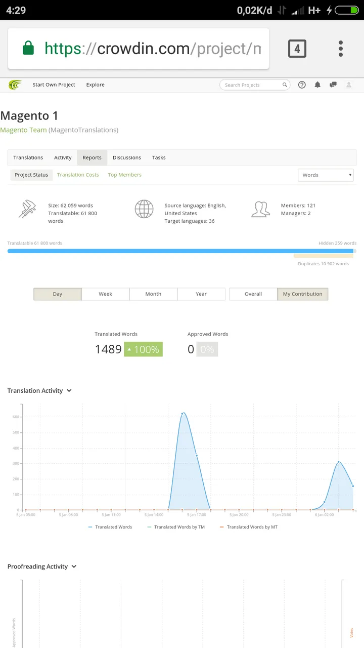Switch to the Activity tab
Screen dimensions: 364x648
[63, 157]
